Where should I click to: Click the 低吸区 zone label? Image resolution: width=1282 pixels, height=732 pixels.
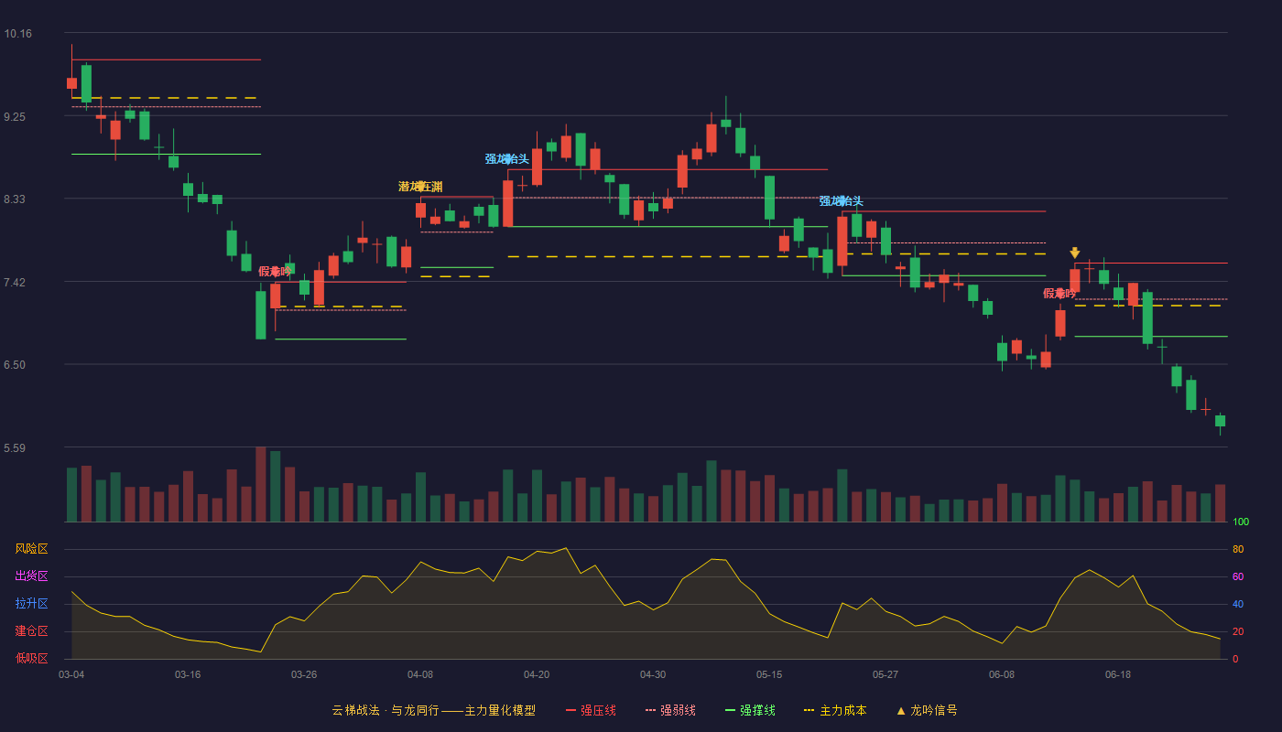point(31,657)
